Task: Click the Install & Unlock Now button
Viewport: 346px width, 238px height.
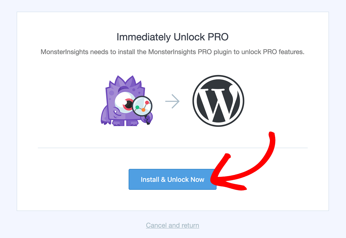Action: (x=172, y=179)
